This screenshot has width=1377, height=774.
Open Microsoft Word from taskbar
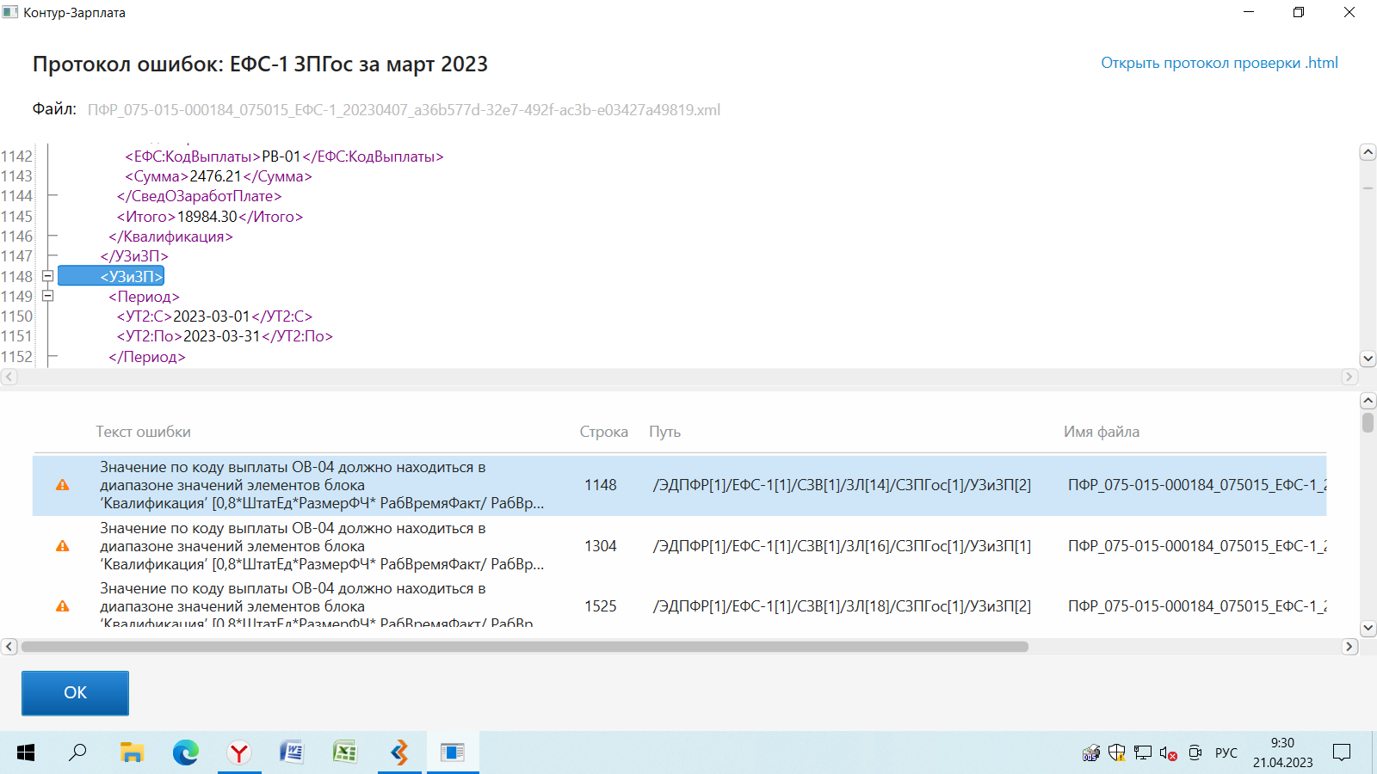tap(292, 752)
